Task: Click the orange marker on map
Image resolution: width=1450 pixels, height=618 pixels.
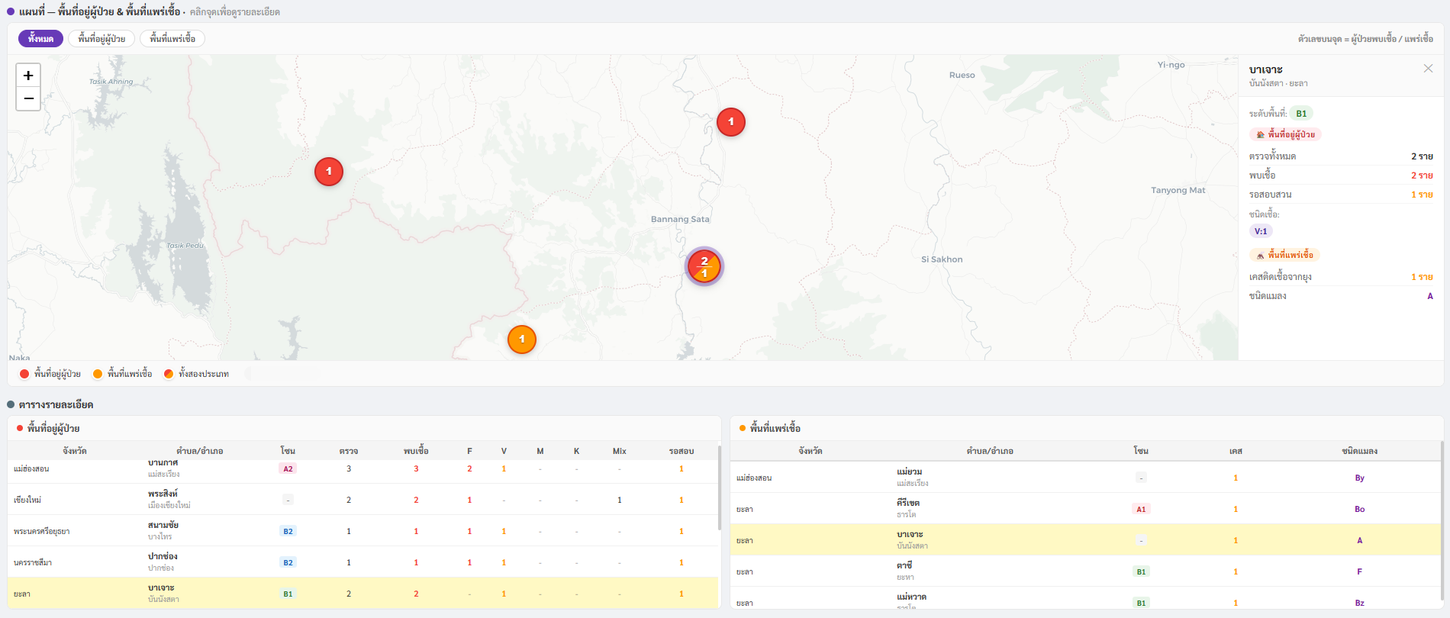Action: pos(522,340)
